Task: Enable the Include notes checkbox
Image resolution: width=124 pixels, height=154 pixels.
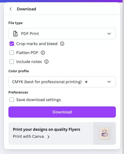Action: coord(12,62)
